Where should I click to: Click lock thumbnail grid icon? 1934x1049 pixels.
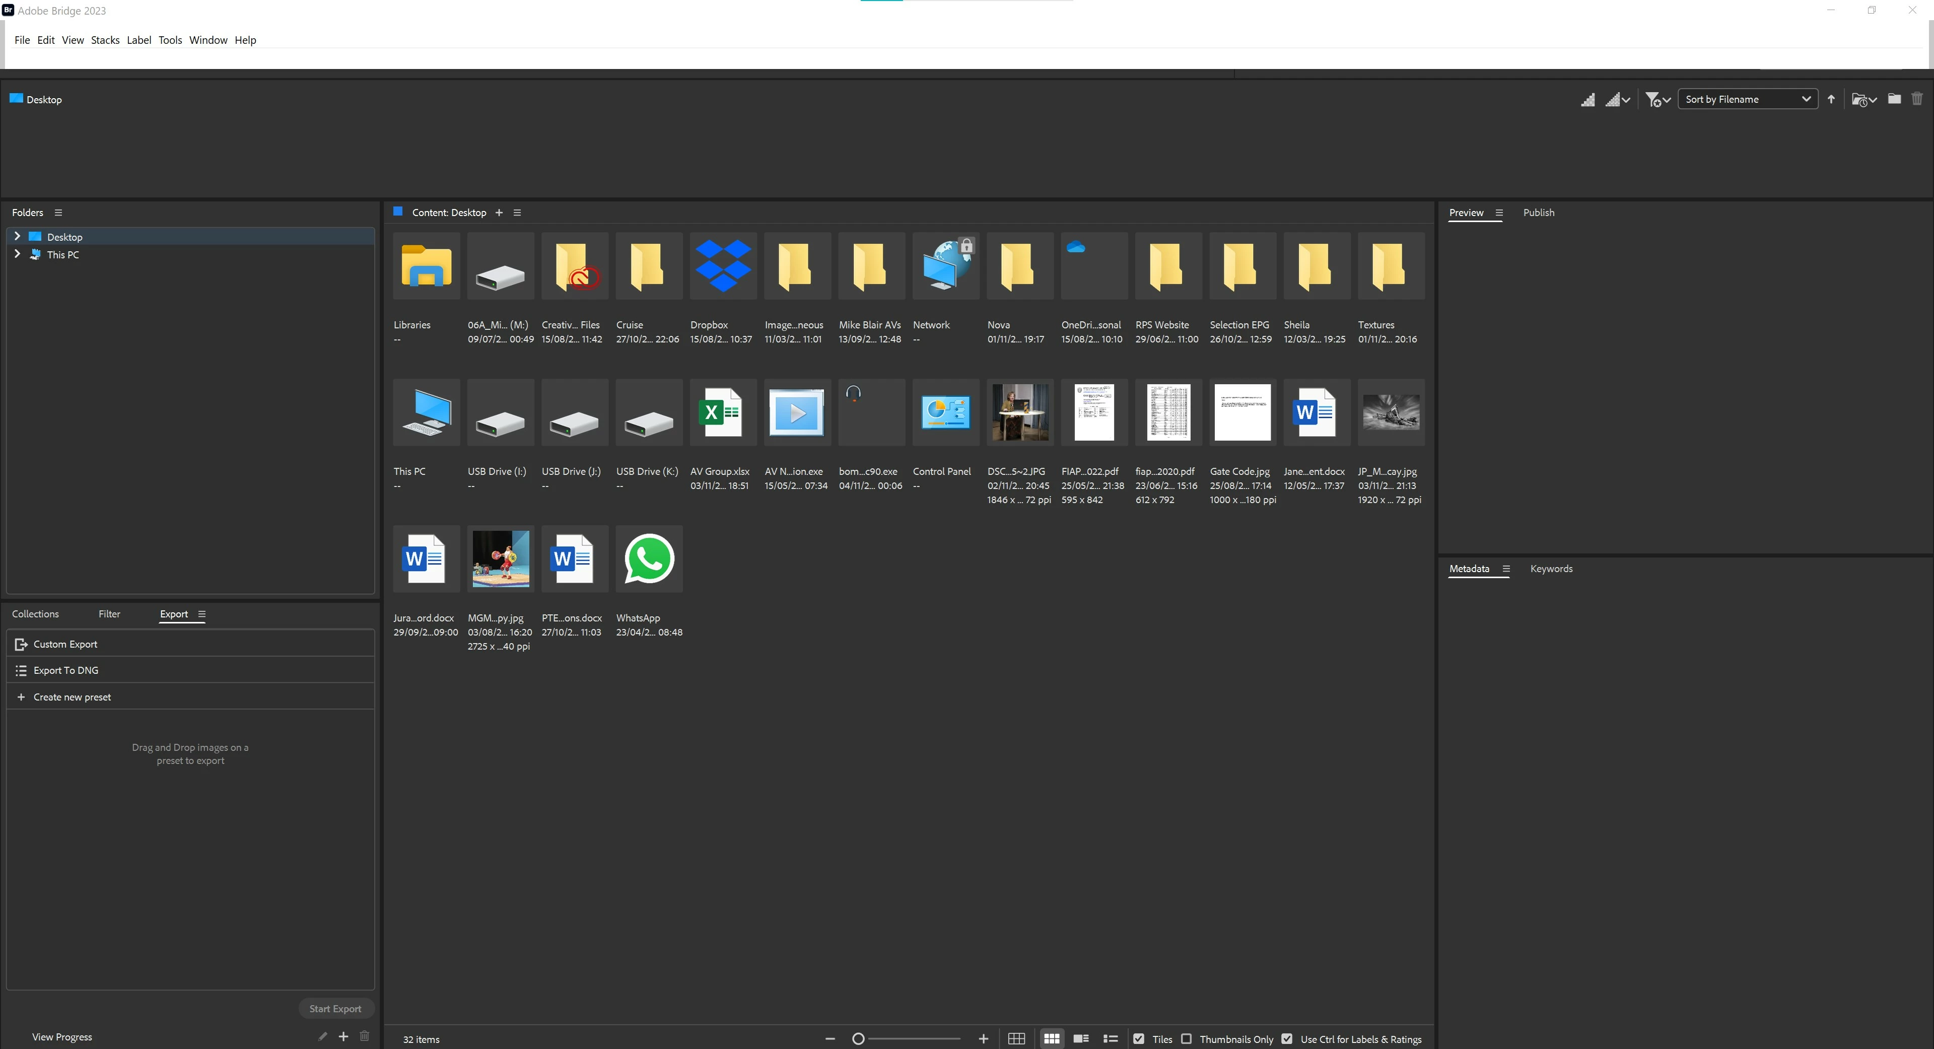[x=1016, y=1038]
